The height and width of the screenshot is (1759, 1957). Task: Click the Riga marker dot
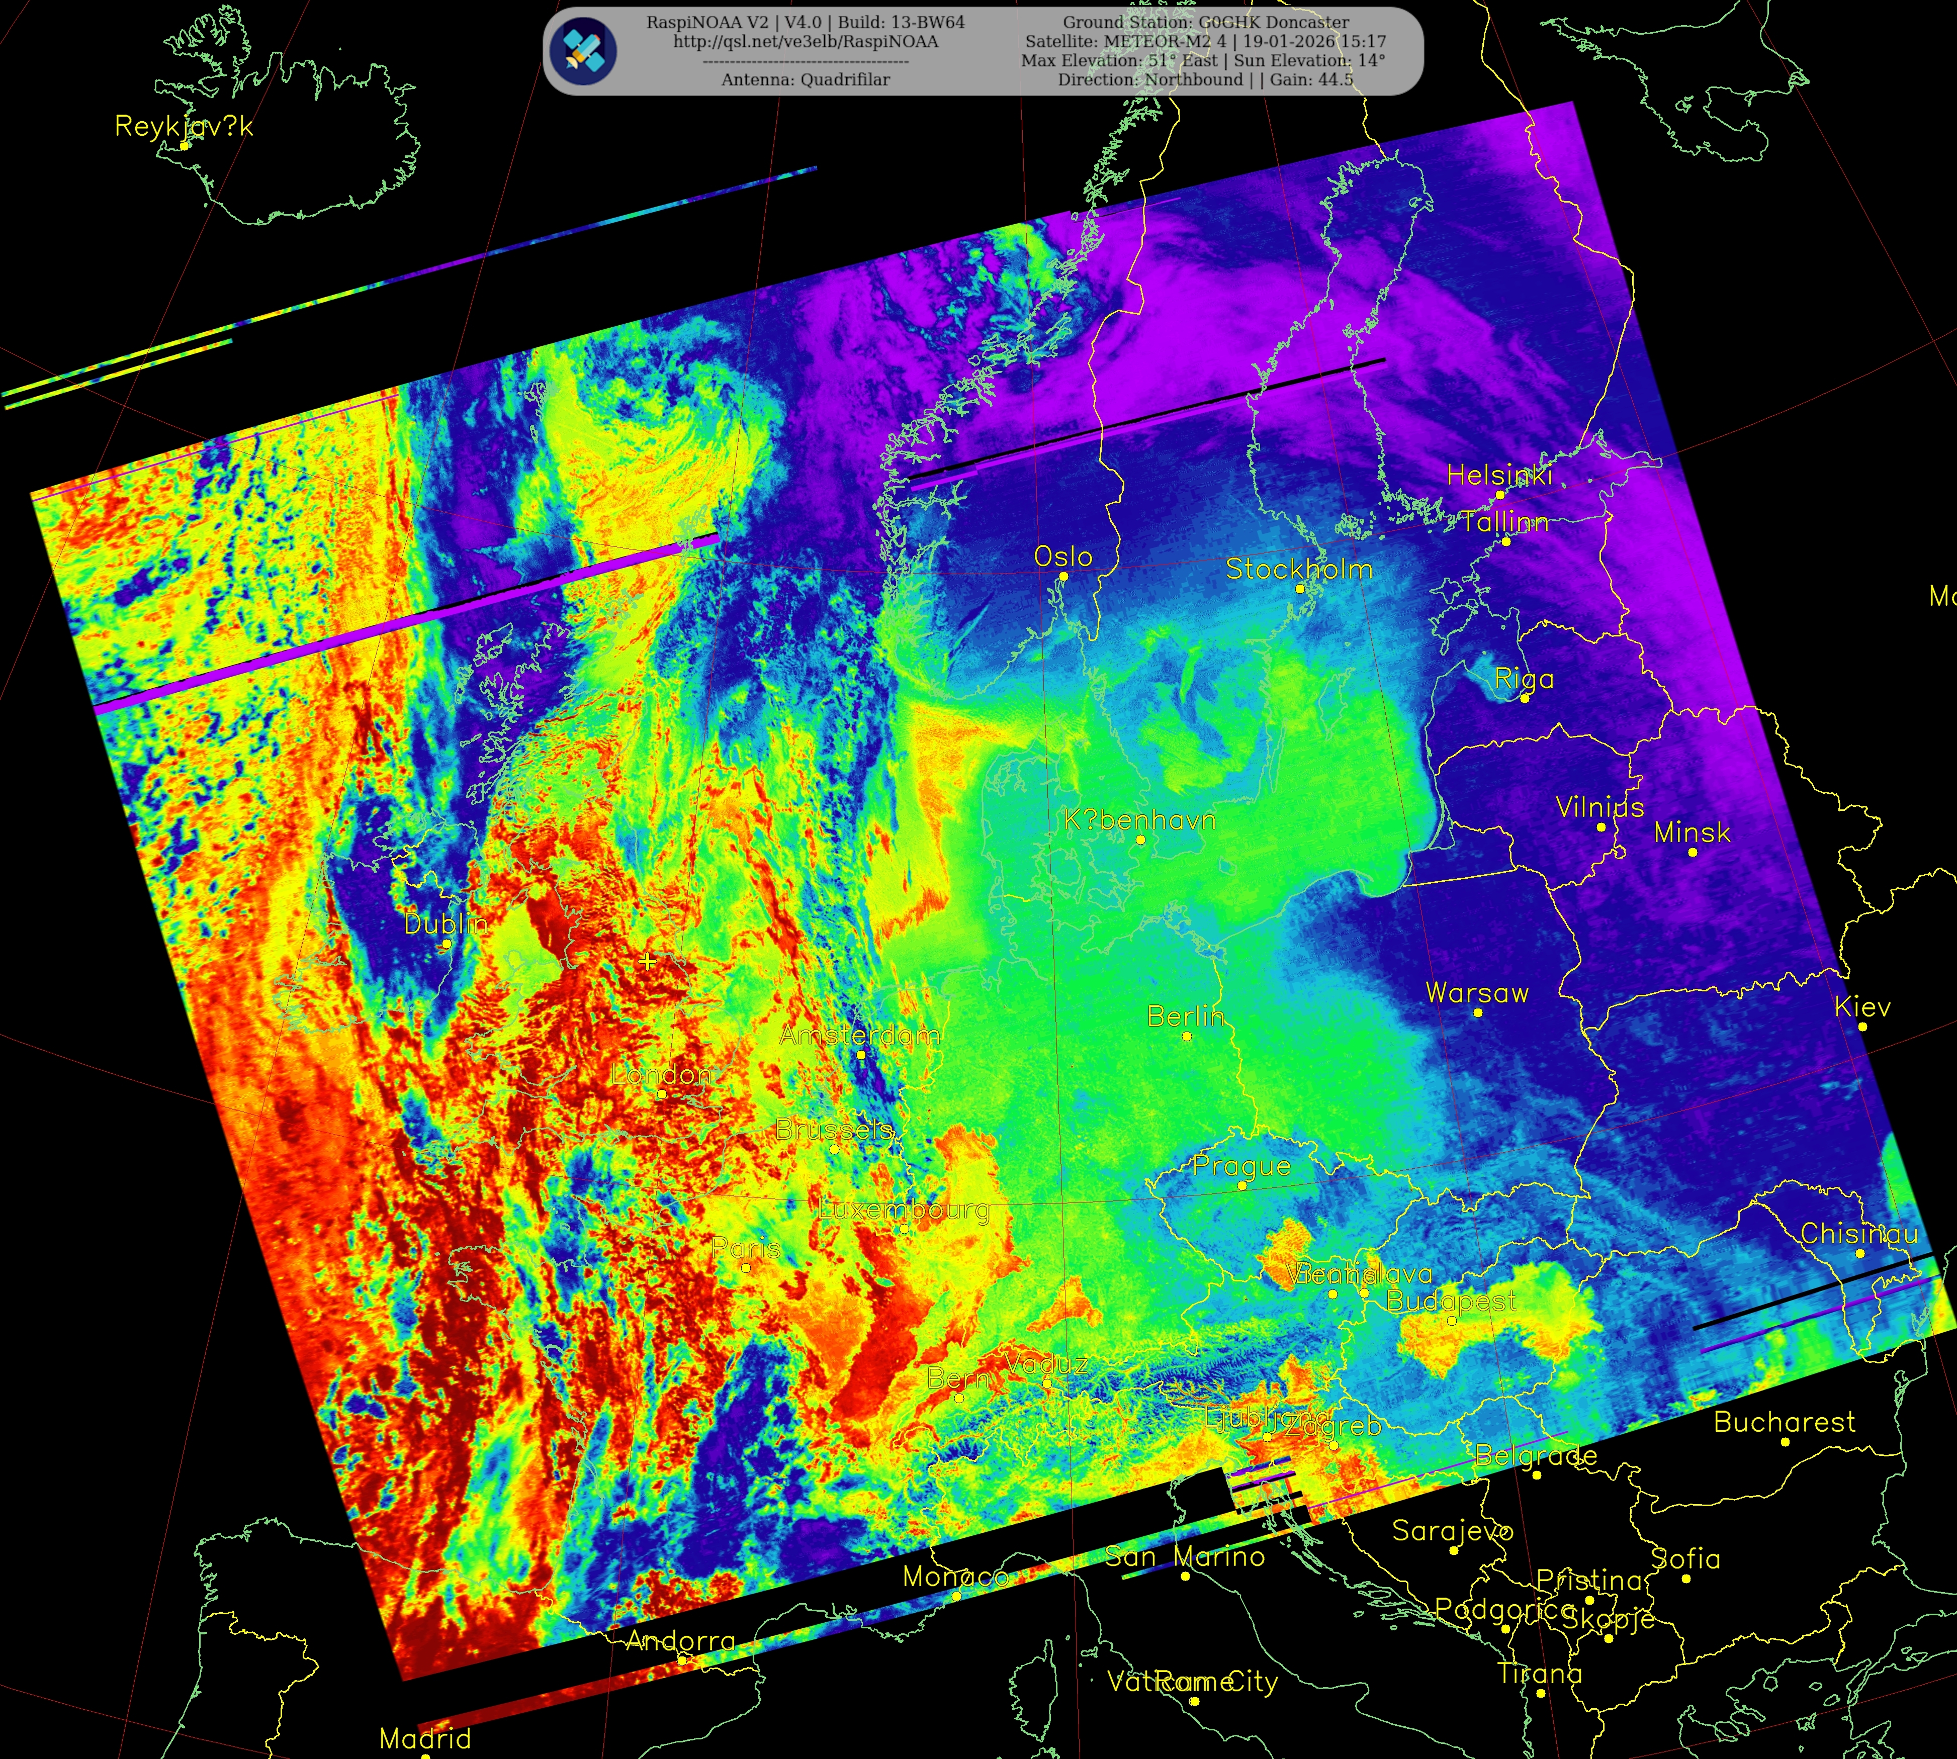tap(1525, 698)
